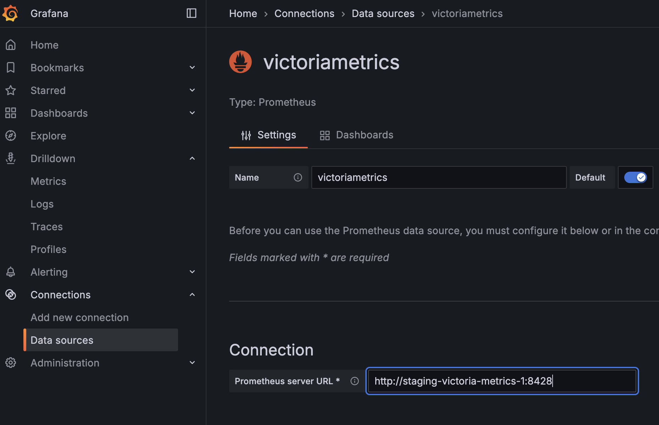The image size is (659, 425).
Task: Click the dock menu sidebar icon
Action: [192, 13]
